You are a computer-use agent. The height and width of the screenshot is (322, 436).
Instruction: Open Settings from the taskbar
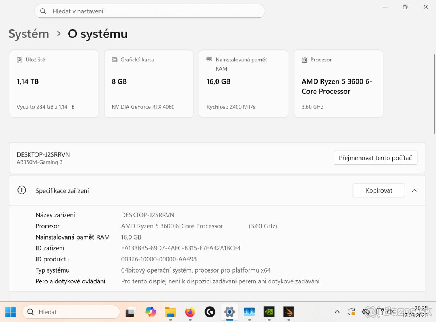point(230,312)
